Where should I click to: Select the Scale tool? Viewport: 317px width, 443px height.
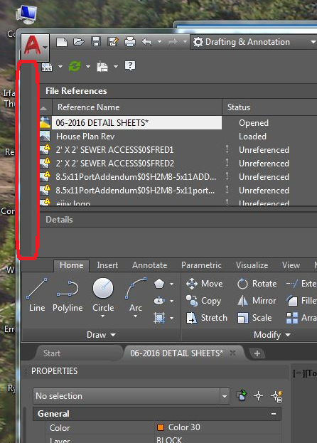pos(254,318)
